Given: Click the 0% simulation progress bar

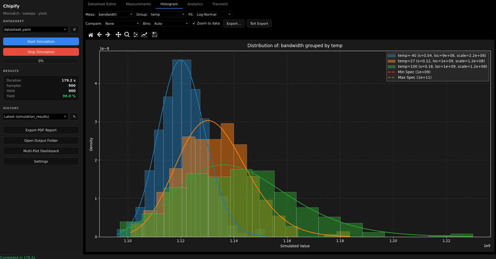Looking at the screenshot, I should [x=41, y=61].
